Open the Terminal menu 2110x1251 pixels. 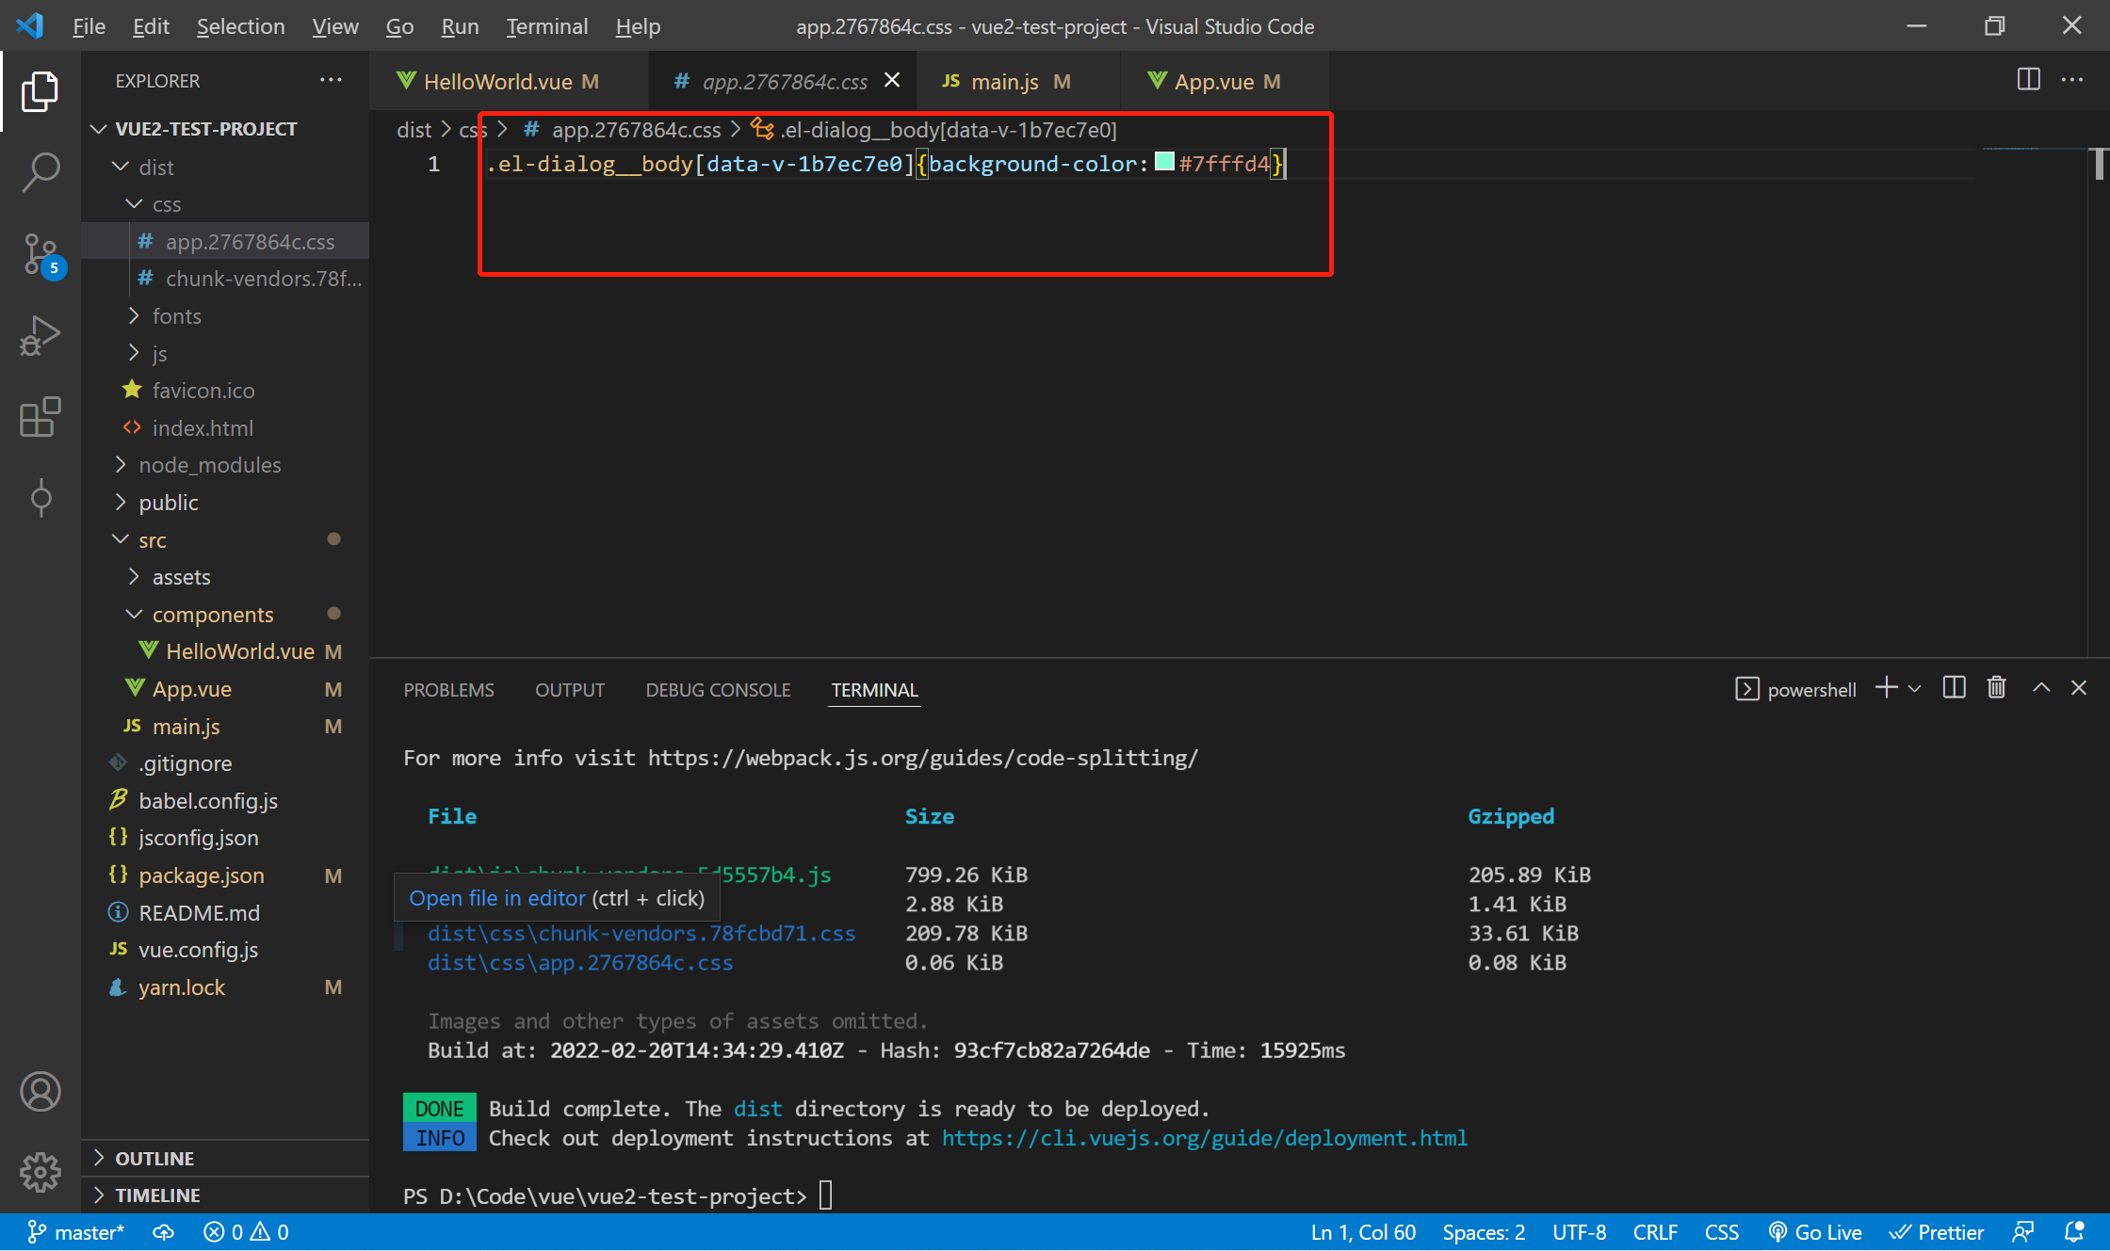point(546,26)
